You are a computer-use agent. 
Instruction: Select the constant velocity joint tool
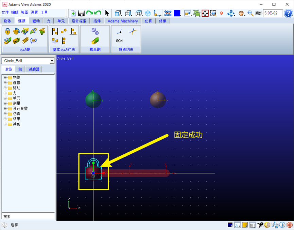[8, 41]
